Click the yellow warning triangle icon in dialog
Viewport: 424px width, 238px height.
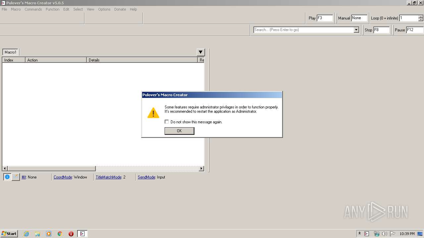(153, 112)
